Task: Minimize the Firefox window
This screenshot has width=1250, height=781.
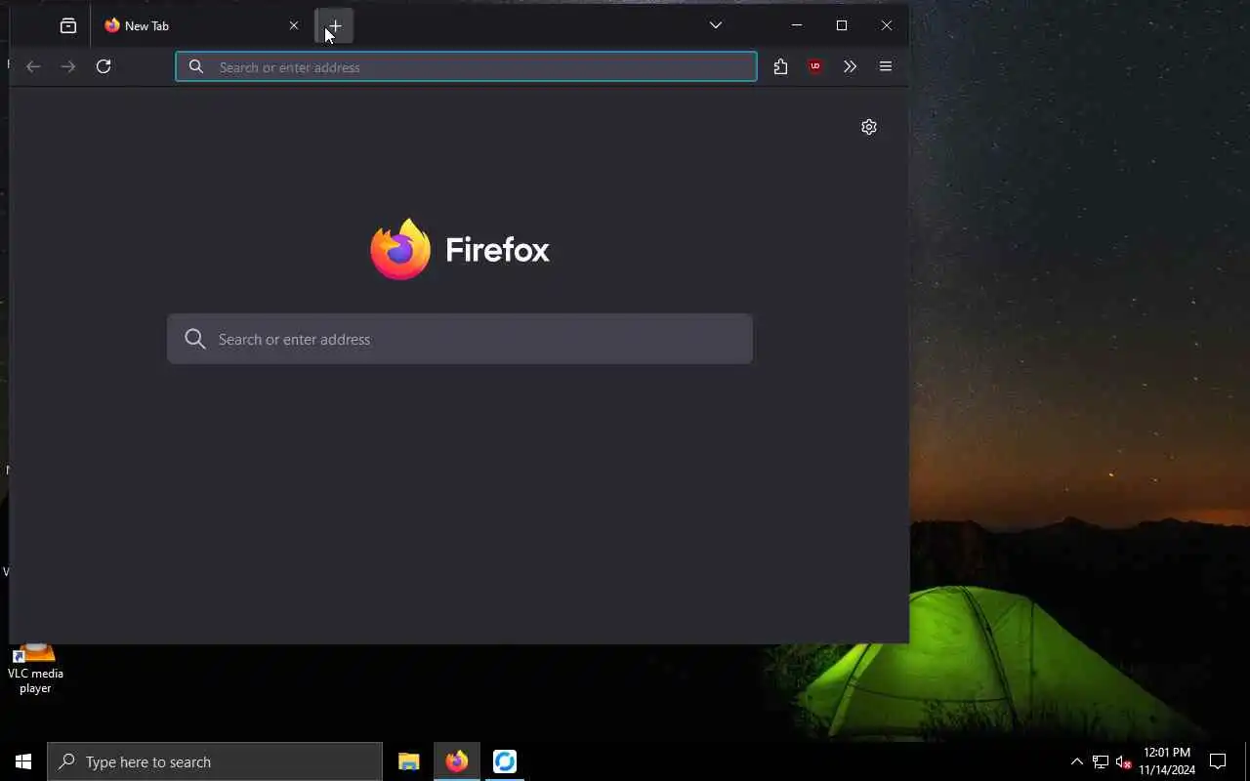Action: point(797,25)
